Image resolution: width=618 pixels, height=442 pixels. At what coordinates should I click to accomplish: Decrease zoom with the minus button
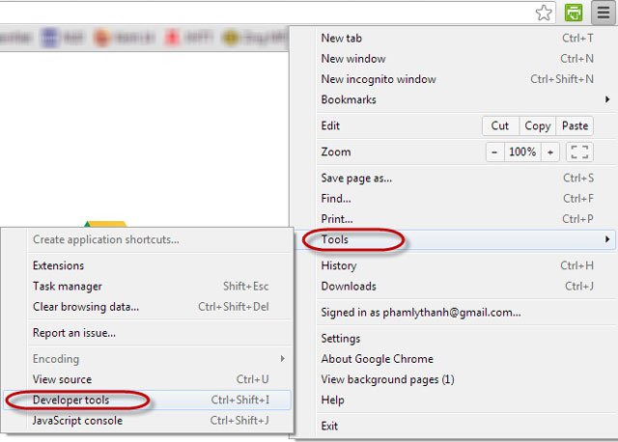494,152
